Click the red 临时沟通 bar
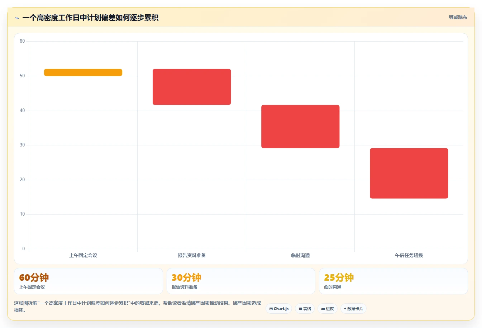Screen dimensions: 482x328 pyautogui.click(x=300, y=126)
